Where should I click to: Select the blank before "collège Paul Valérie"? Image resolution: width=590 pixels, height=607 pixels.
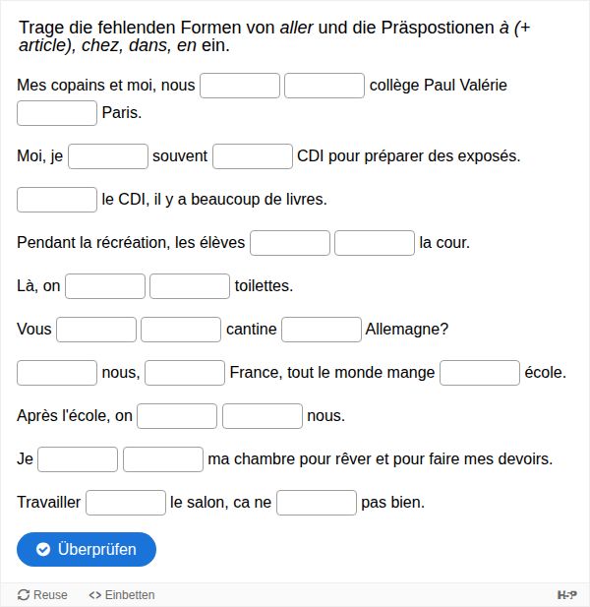(324, 86)
